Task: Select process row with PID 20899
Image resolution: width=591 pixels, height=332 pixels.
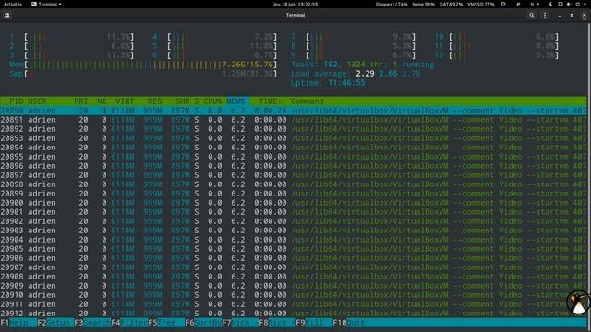Action: (x=294, y=194)
